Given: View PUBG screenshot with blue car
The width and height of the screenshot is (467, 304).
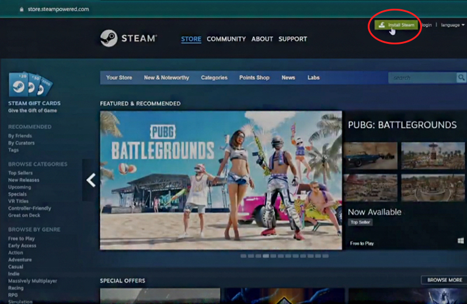Looking at the screenshot, I should [370, 156].
